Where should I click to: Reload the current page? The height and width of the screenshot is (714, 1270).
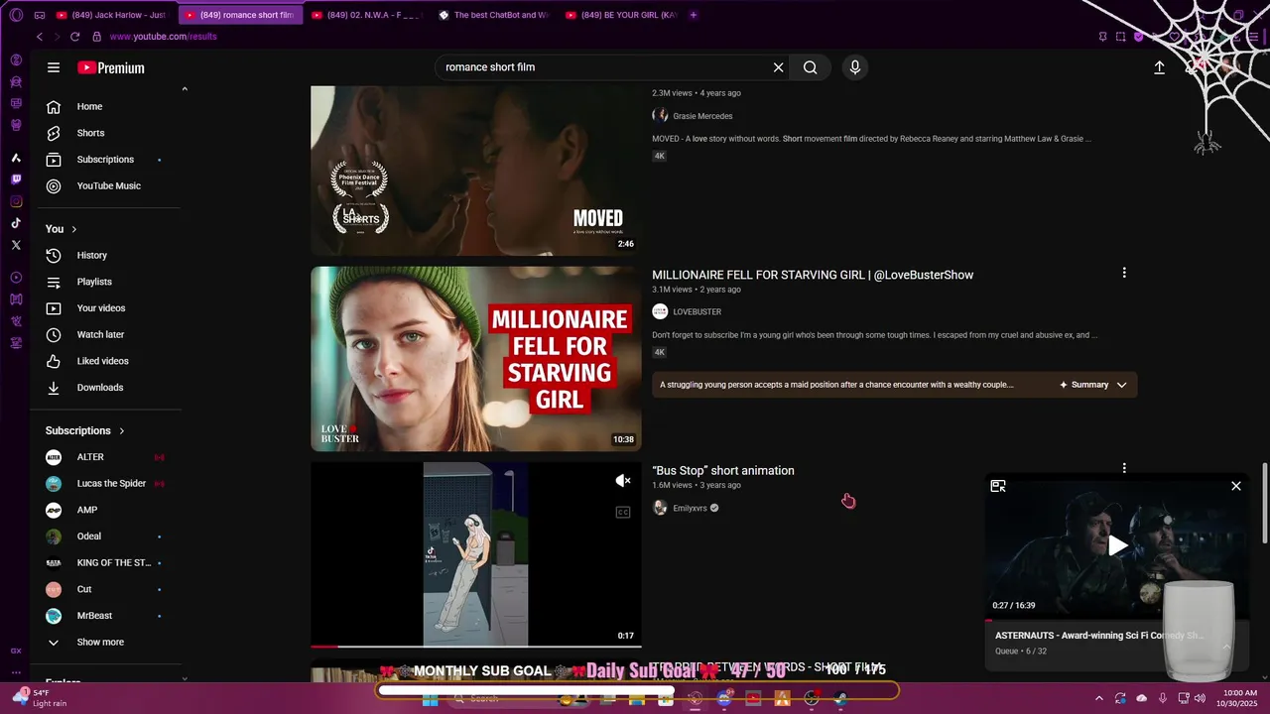[74, 37]
